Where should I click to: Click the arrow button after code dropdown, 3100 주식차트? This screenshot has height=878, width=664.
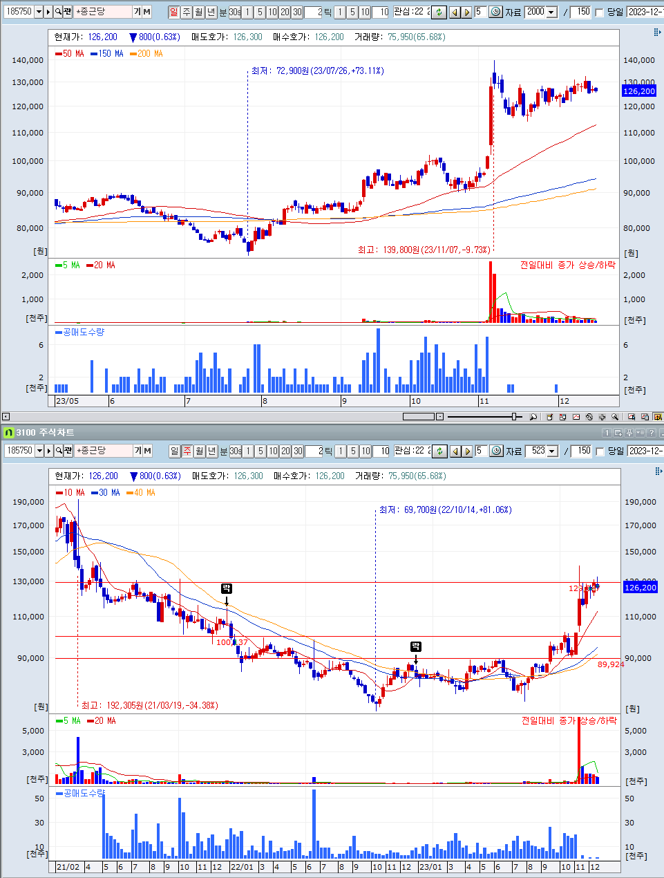point(49,451)
